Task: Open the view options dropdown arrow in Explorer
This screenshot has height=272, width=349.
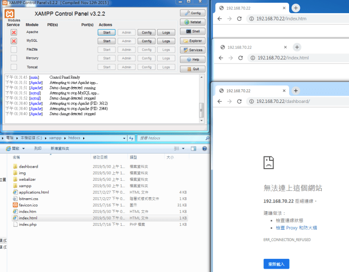Action: tap(183, 149)
